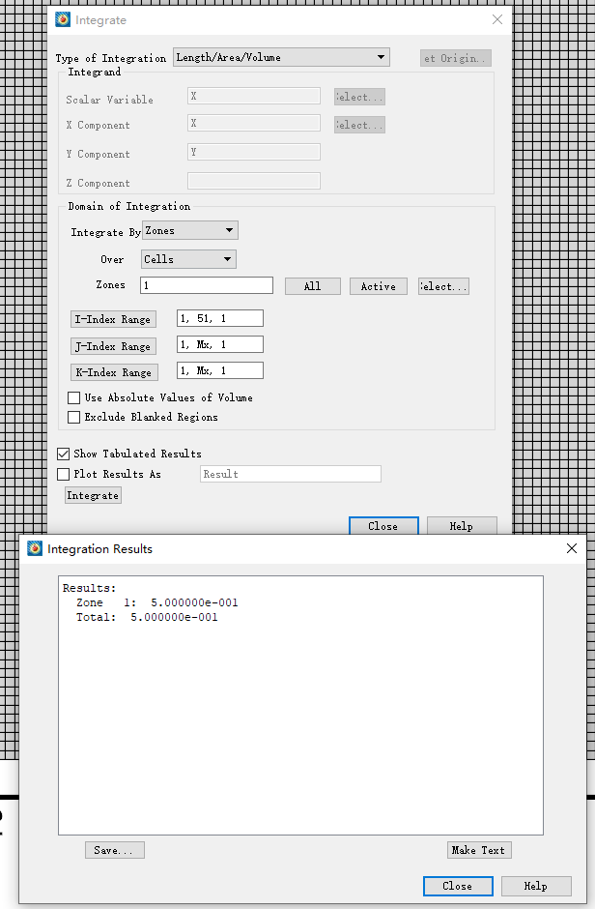Click the Plot Results As name field
The height and width of the screenshot is (909, 595).
pos(291,474)
